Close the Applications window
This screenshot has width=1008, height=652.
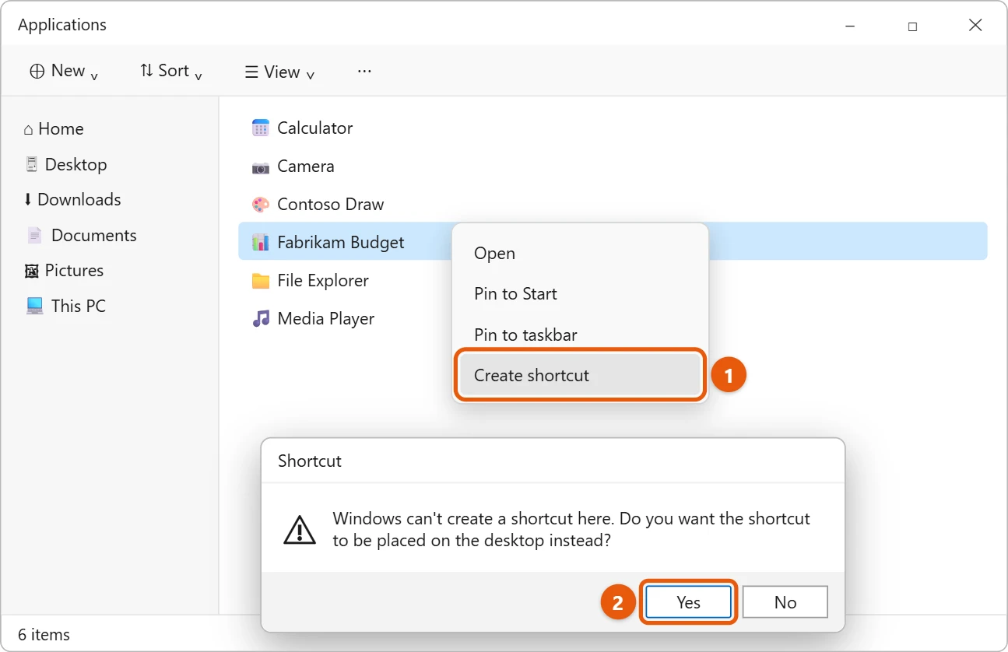tap(975, 26)
